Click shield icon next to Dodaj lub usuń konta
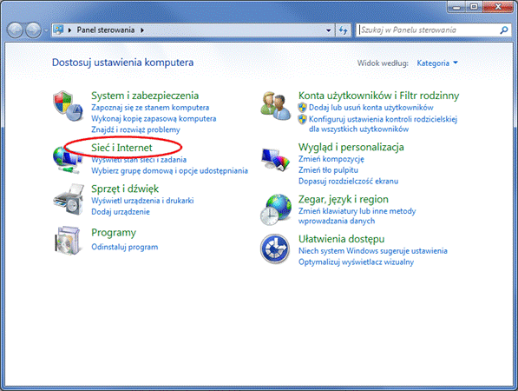 [x=302, y=108]
